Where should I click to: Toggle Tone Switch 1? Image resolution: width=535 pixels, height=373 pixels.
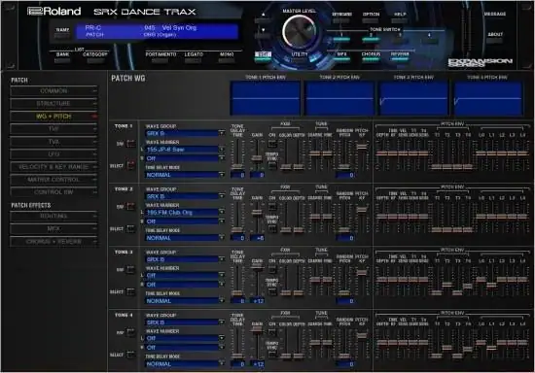coord(341,40)
